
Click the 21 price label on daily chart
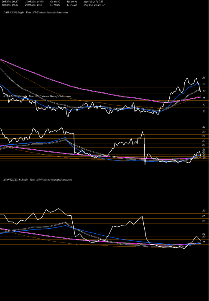204,78
